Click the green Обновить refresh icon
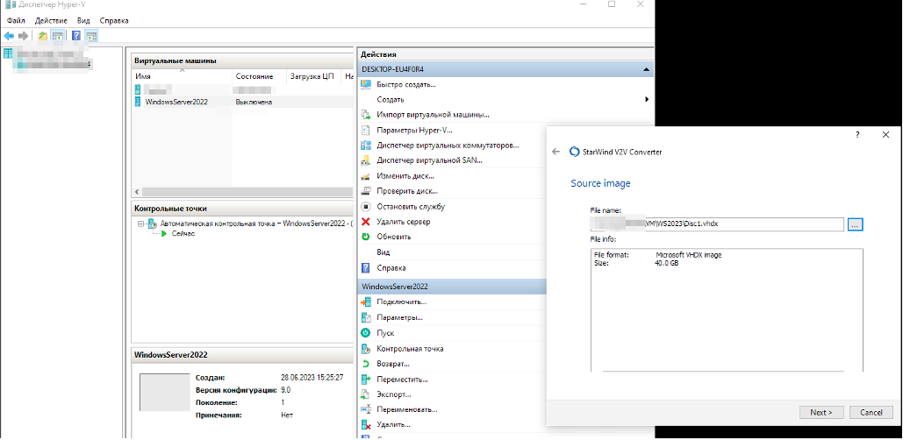This screenshot has width=903, height=440. click(365, 237)
